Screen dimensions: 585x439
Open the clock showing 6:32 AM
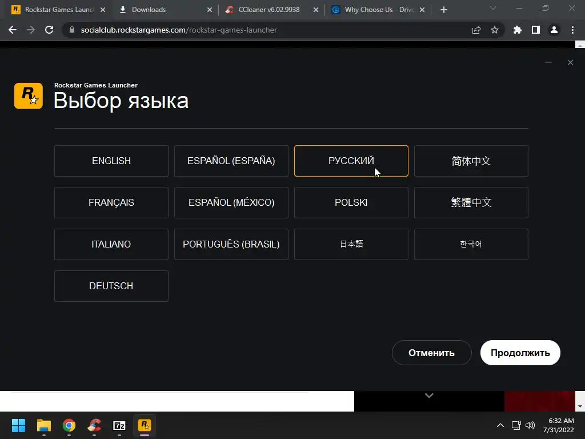click(x=559, y=425)
